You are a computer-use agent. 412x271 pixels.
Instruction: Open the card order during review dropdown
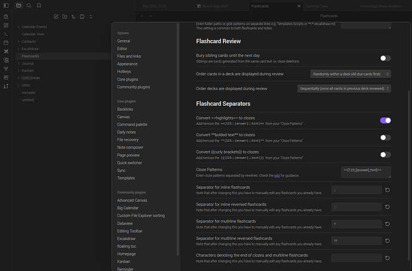click(x=350, y=73)
